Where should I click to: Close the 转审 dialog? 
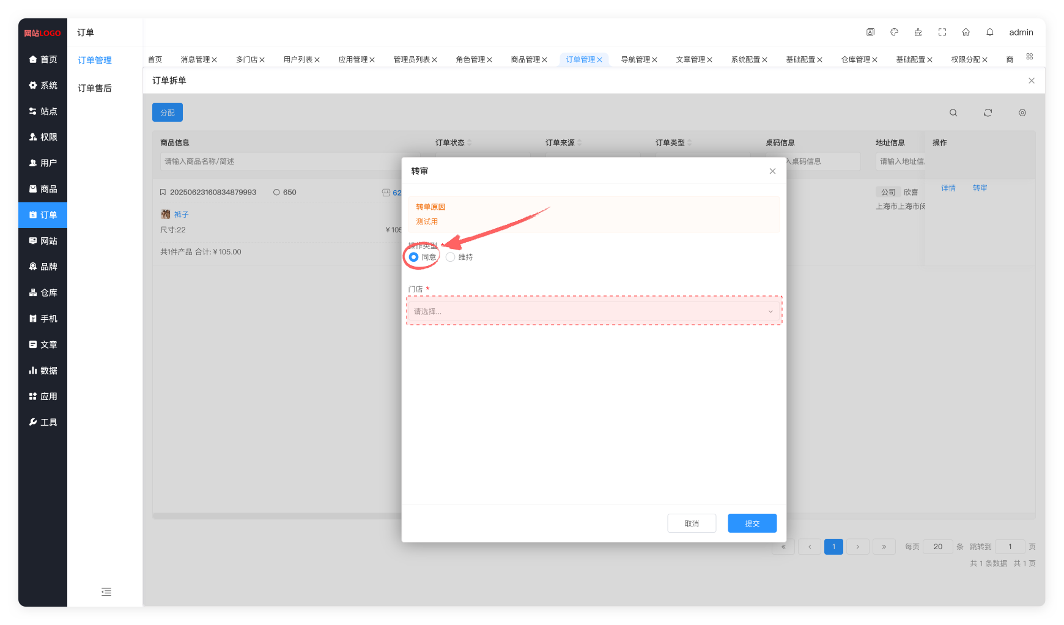click(772, 171)
